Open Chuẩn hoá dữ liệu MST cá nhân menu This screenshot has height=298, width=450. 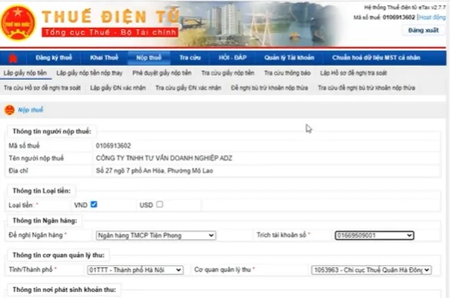376,57
